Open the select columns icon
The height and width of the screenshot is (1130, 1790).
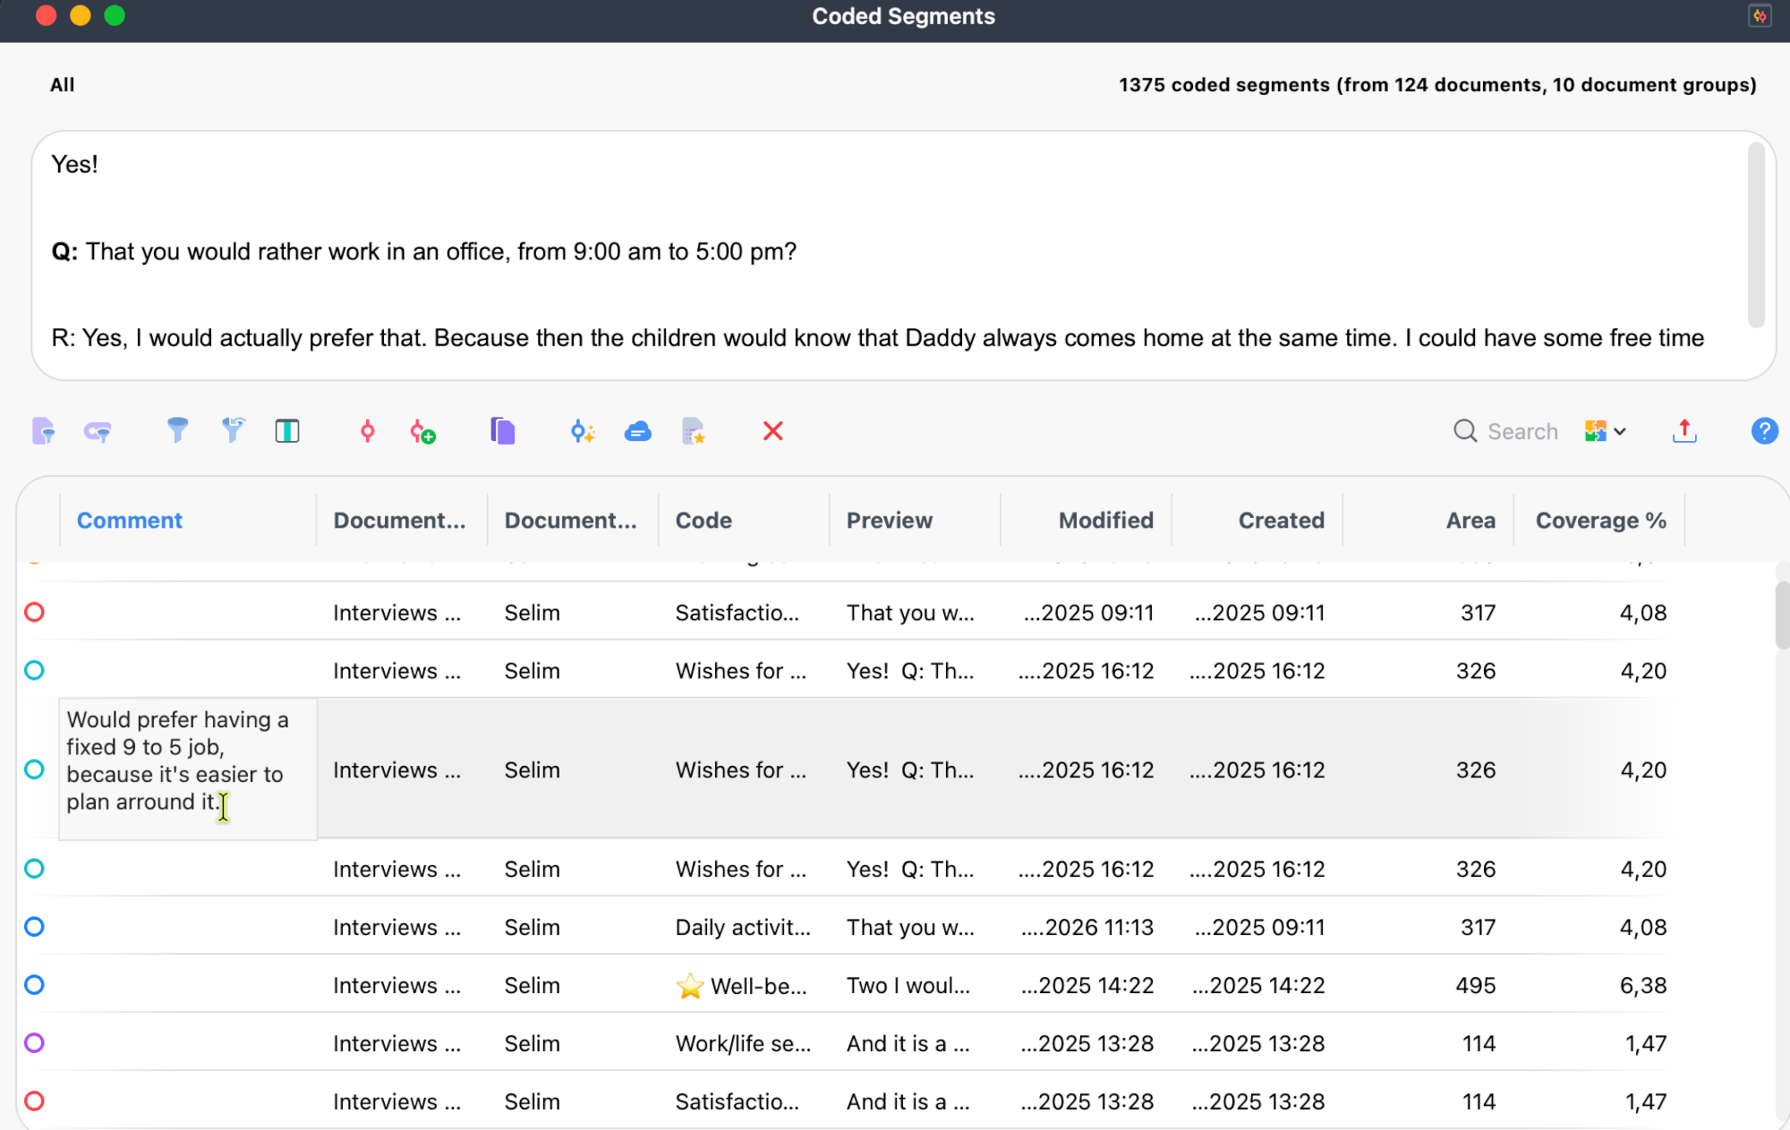[287, 431]
